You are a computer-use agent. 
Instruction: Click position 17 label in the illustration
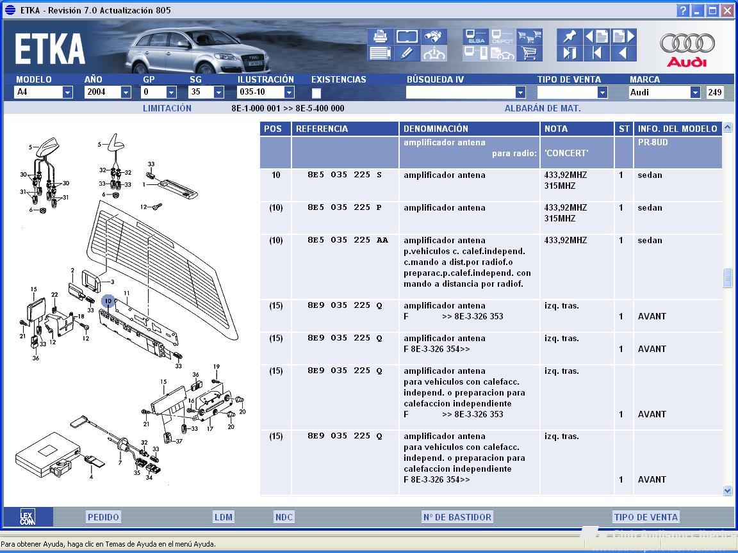tap(210, 428)
